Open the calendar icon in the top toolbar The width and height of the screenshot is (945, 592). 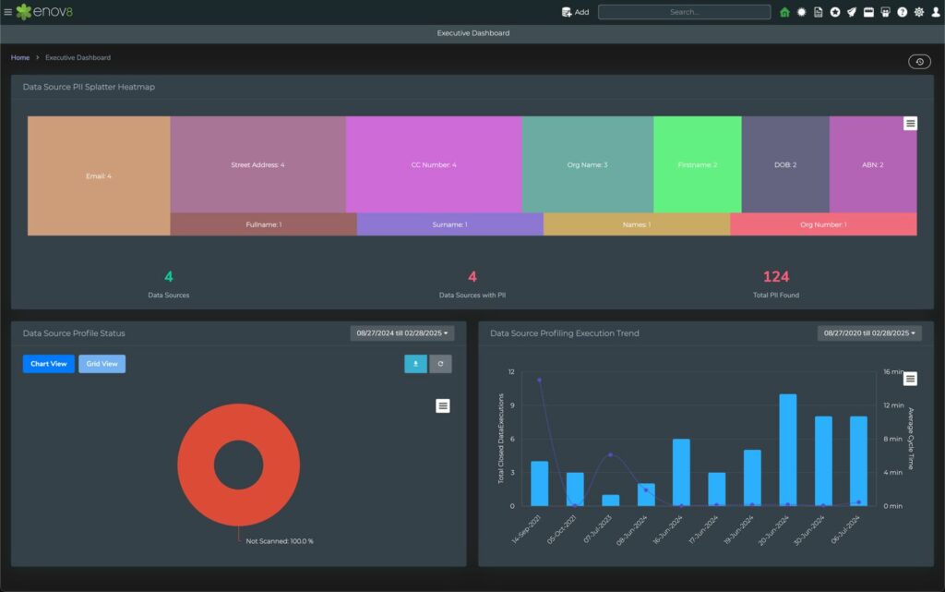[867, 12]
